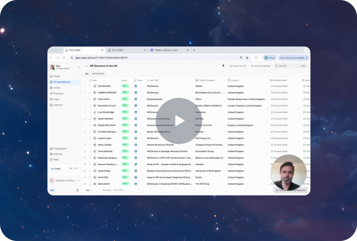Open Samantha Crouch's LinkedIn link icon
The height and width of the screenshot is (241, 357).
[x=136, y=106]
